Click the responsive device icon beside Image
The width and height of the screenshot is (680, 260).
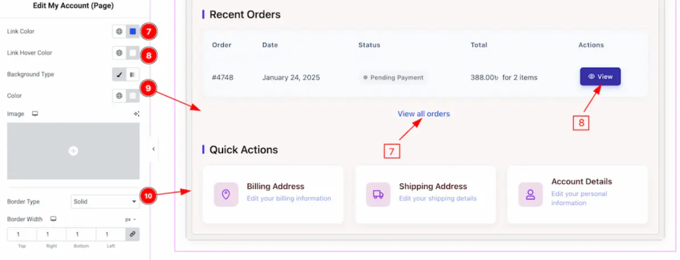pyautogui.click(x=35, y=114)
